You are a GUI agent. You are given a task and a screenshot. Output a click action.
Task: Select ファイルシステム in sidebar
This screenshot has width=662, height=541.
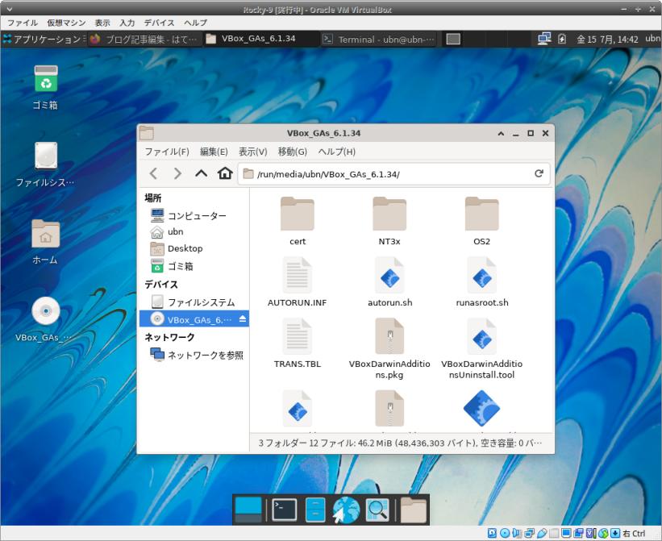(x=194, y=302)
